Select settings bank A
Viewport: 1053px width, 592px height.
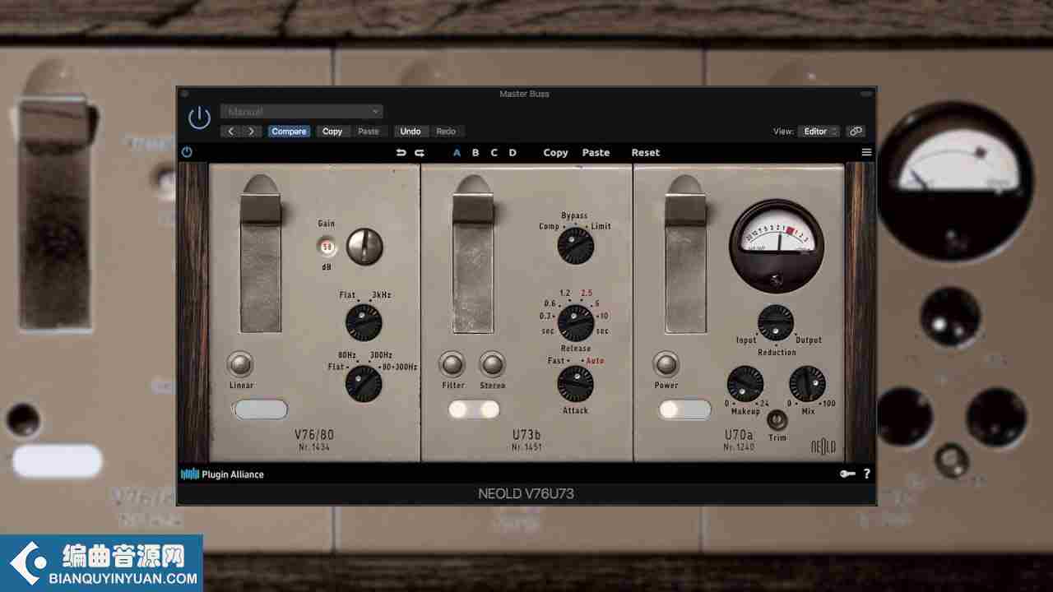point(457,153)
